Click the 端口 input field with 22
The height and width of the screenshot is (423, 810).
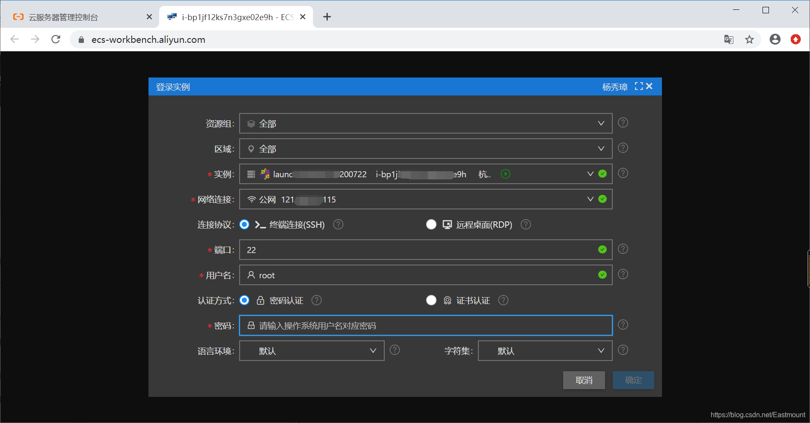pyautogui.click(x=426, y=250)
